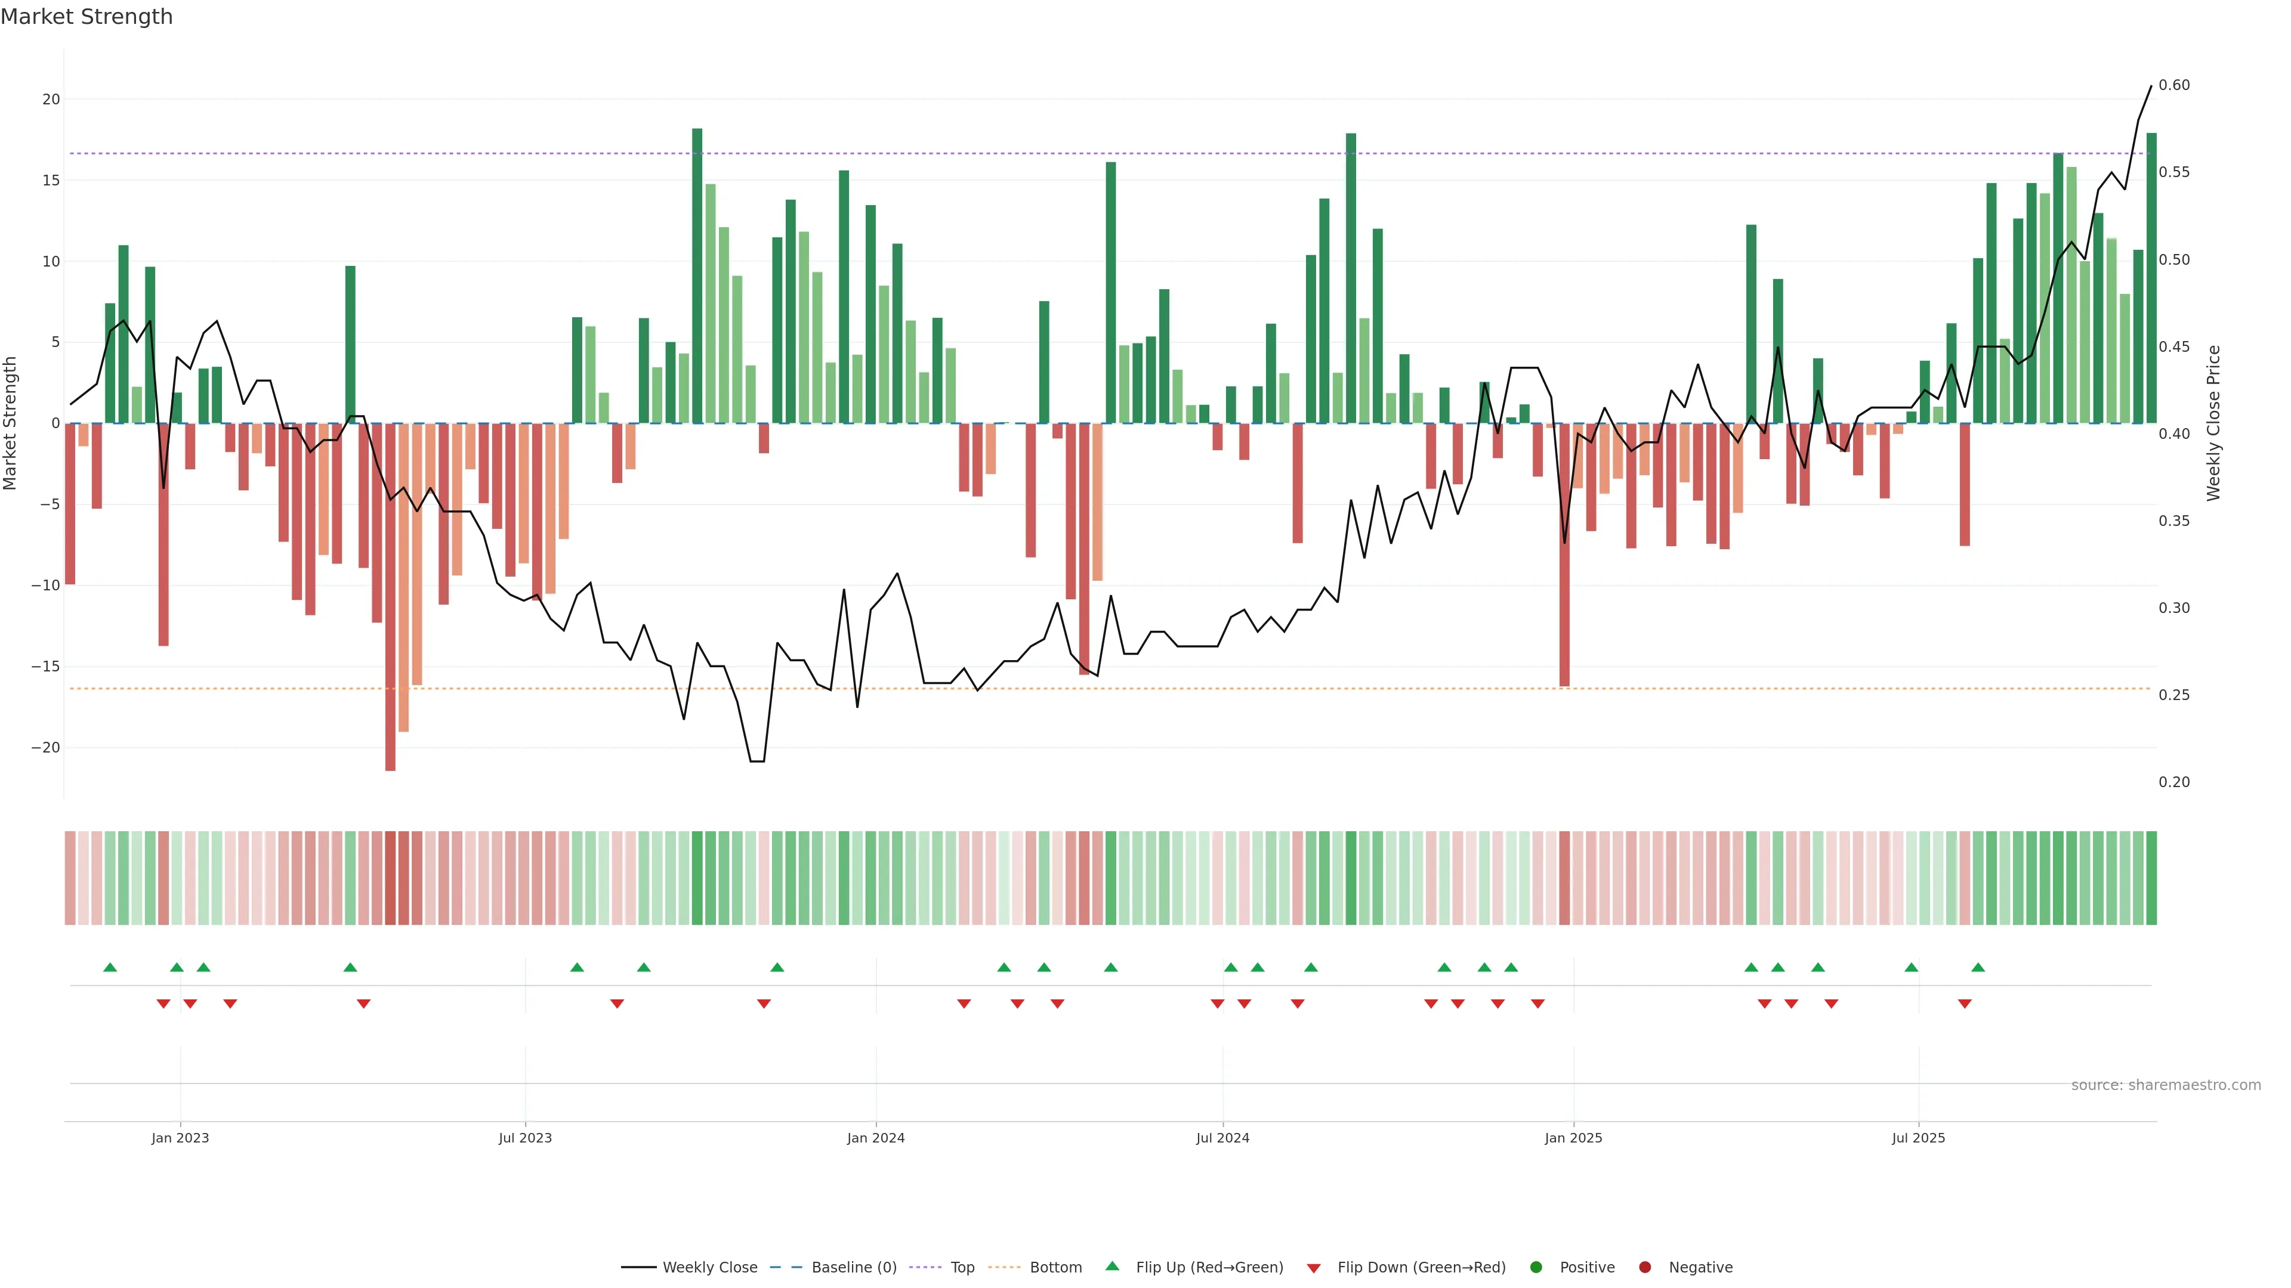This screenshot has width=2291, height=1288.
Task: Click the red Flip Down triangle legend icon
Action: 1313,1268
